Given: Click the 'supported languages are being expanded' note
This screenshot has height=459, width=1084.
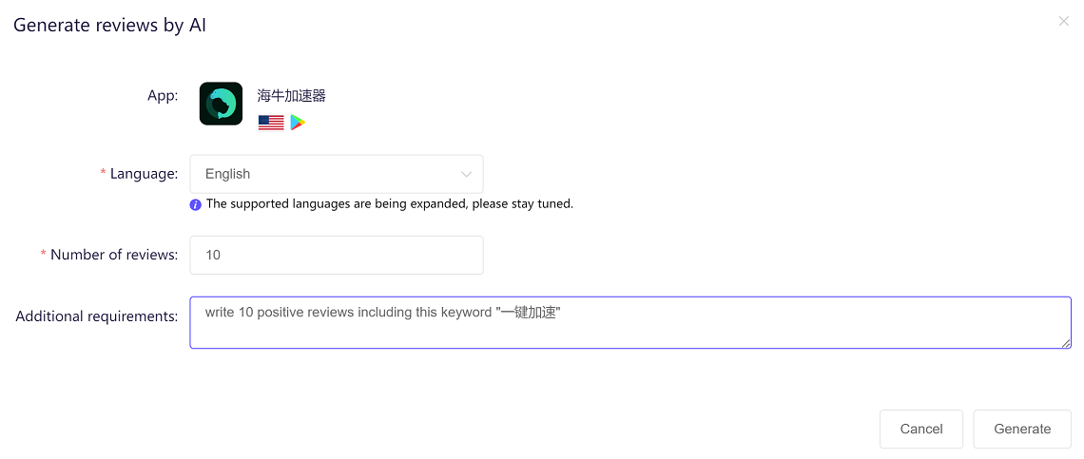Looking at the screenshot, I should (x=390, y=204).
